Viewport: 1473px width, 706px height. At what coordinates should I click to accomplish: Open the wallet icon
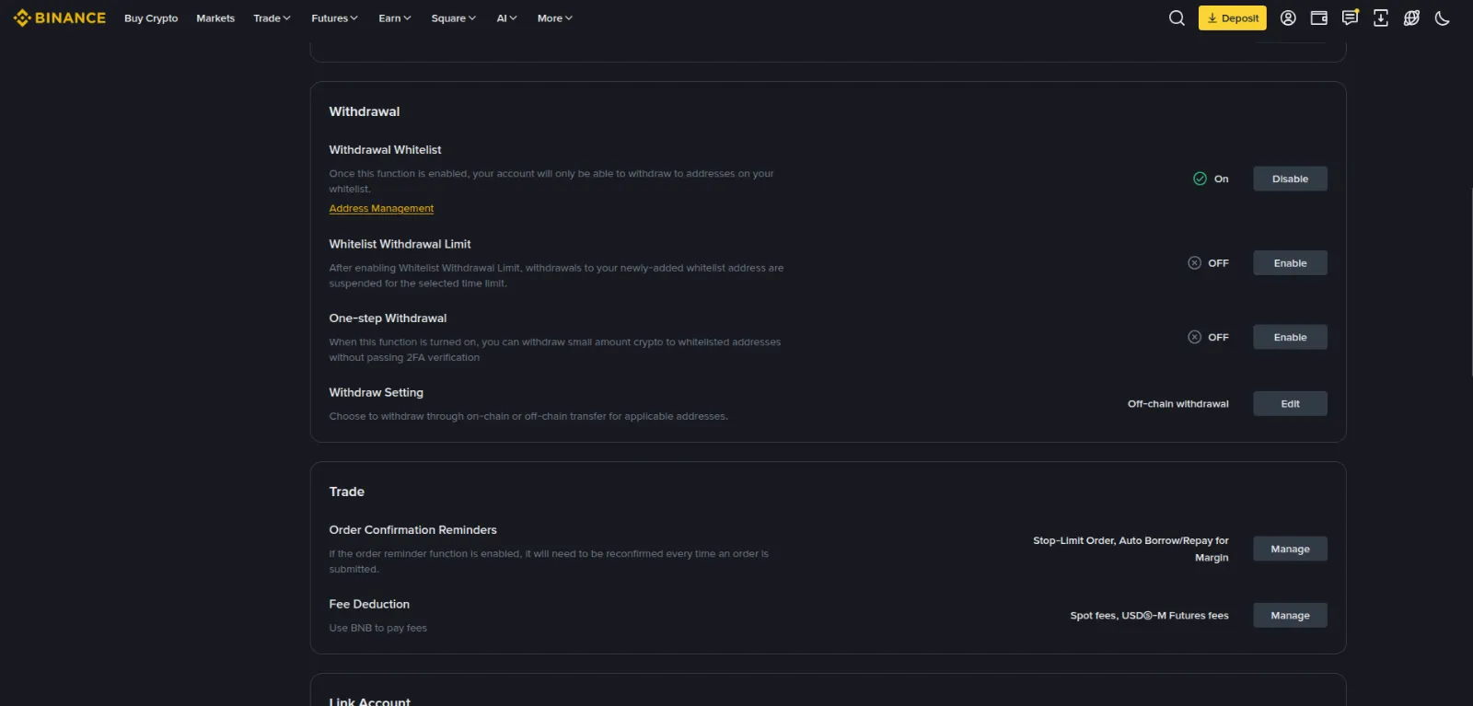tap(1319, 17)
